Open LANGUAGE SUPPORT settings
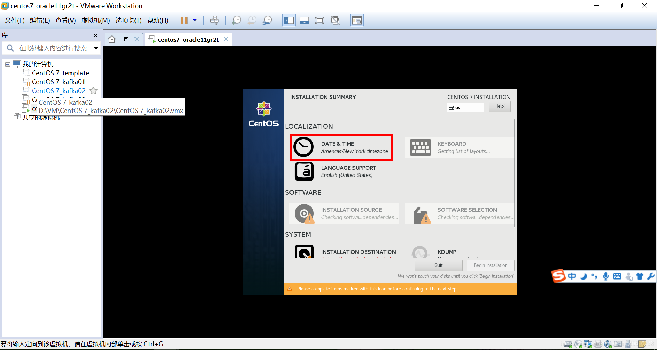 click(344, 171)
